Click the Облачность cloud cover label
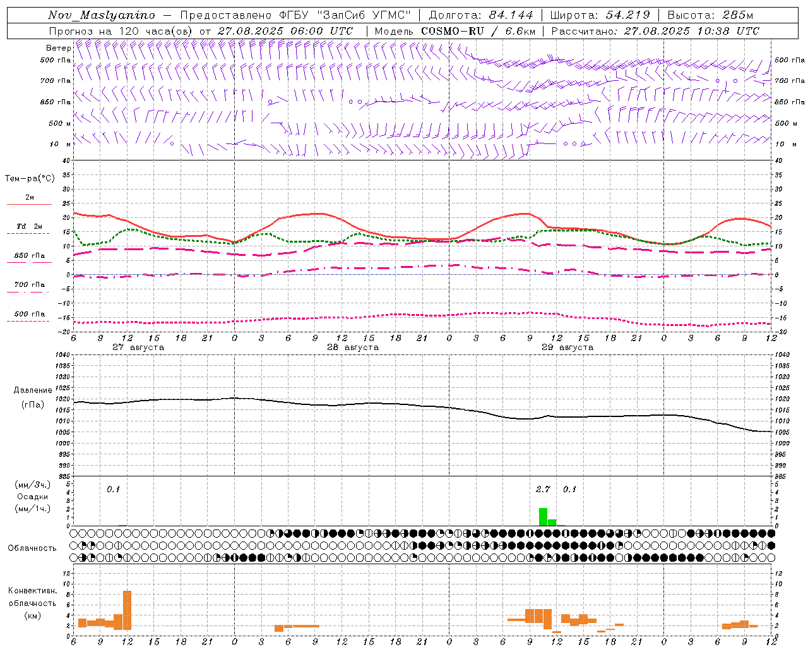Image resolution: width=808 pixels, height=647 pixels. coord(32,548)
